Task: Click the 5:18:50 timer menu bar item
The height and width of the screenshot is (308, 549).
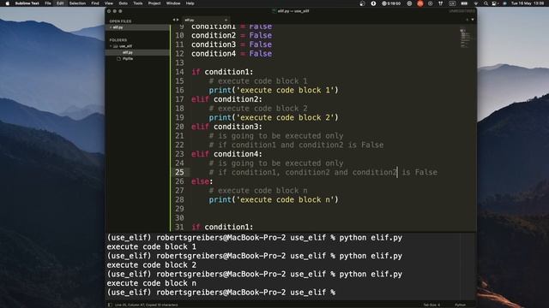Action: [391, 3]
